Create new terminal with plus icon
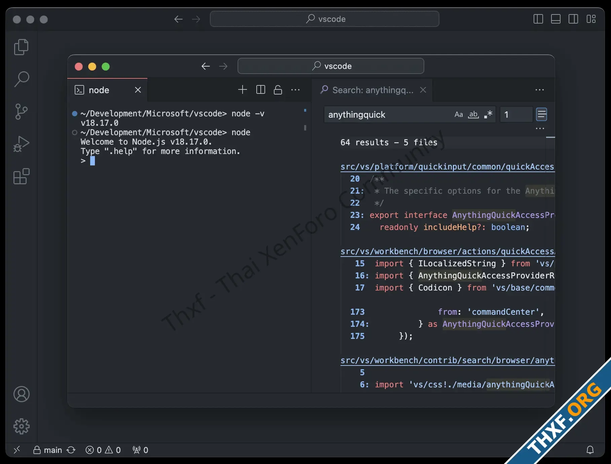Viewport: 611px width, 464px height. point(243,90)
